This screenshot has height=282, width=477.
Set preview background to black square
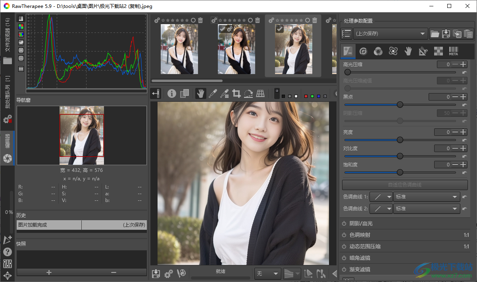(x=283, y=96)
